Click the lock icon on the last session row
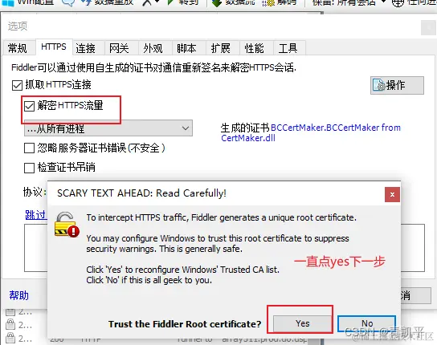Image resolution: width=437 pixels, height=345 pixels. click(10, 338)
